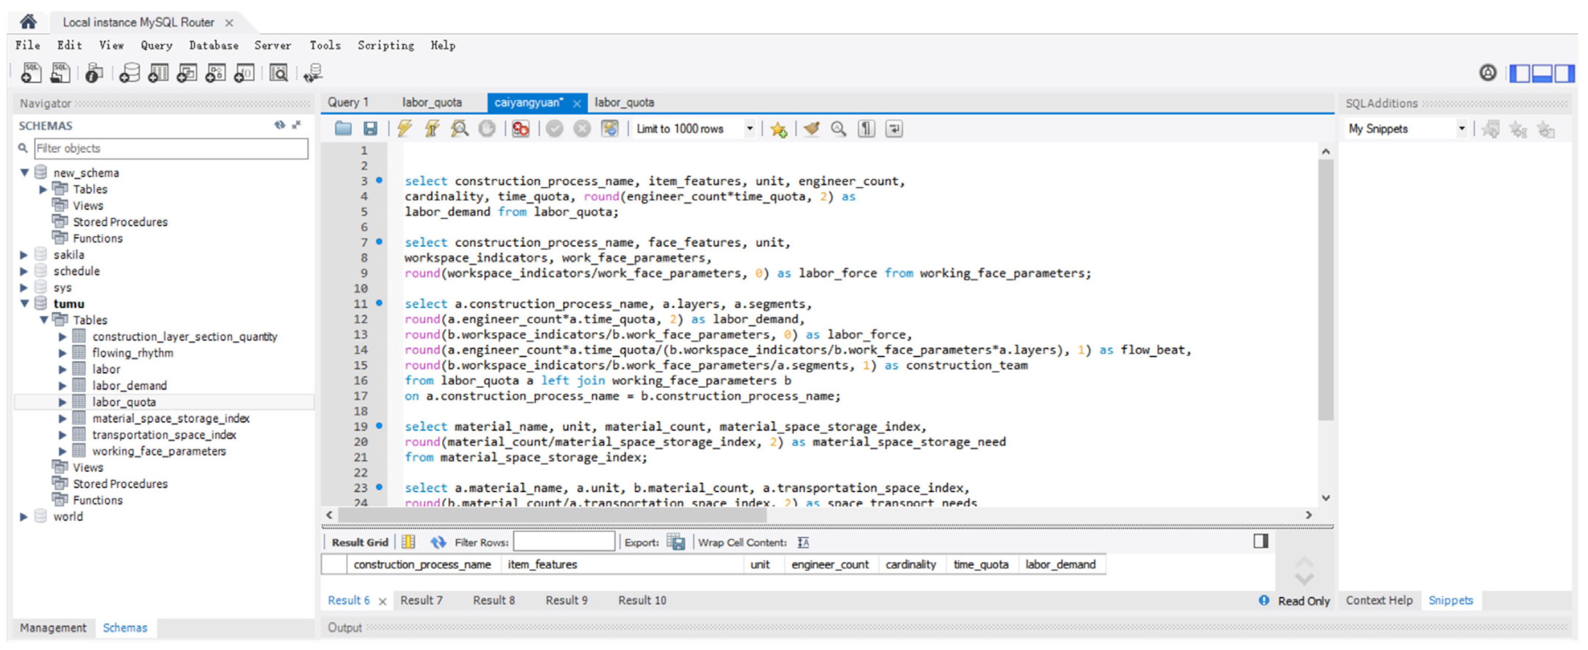Open a script file in the editor
The image size is (1588, 650).
coord(343,129)
